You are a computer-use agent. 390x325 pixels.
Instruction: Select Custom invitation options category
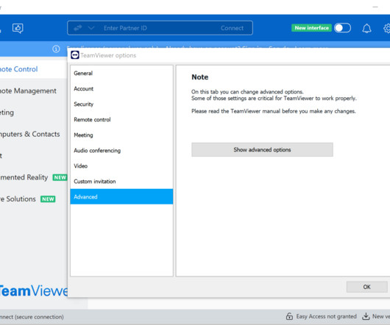(x=121, y=181)
